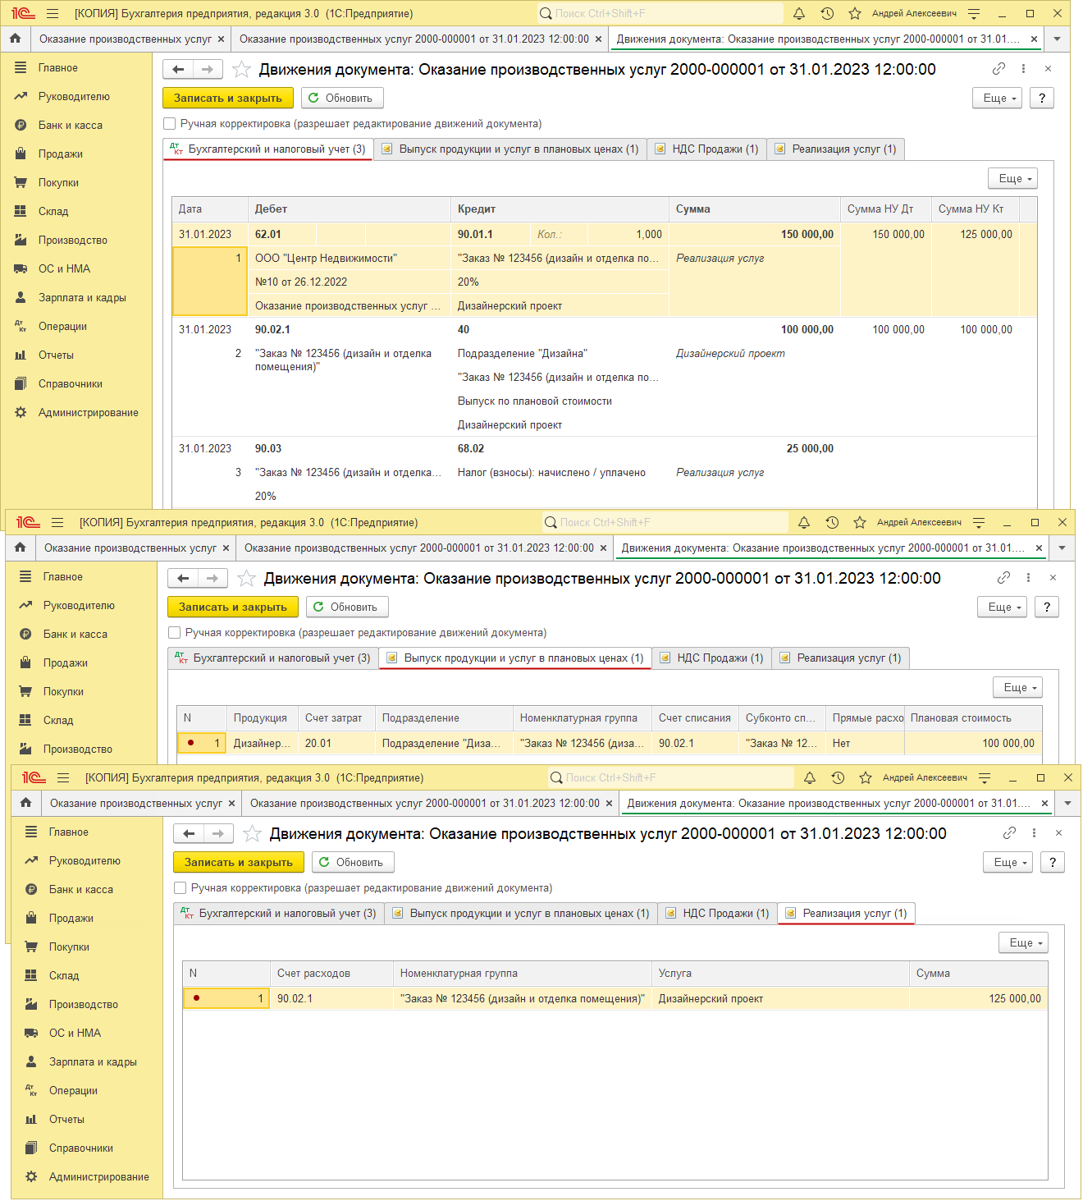Open tab list dropdown arrow in top window

point(1057,39)
